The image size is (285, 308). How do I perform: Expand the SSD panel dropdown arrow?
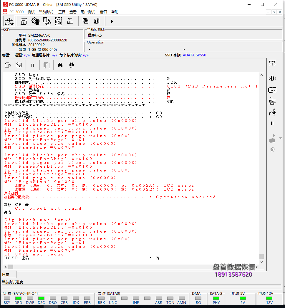point(3,35)
